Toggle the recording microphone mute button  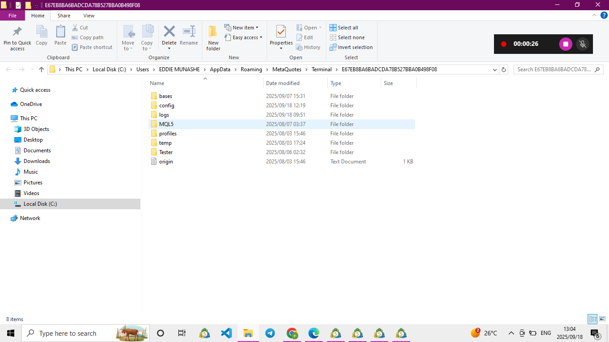coord(582,44)
